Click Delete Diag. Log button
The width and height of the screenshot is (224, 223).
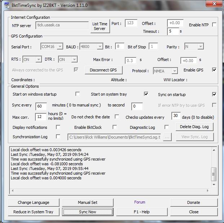point(194,127)
